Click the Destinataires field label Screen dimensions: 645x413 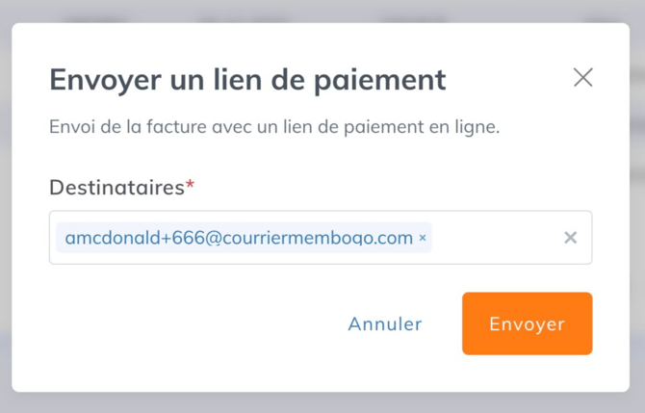click(116, 187)
